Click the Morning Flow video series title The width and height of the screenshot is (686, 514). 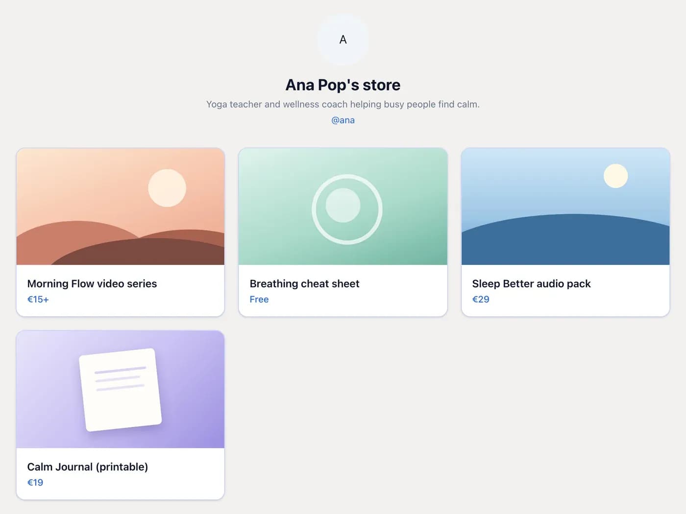[x=92, y=284]
